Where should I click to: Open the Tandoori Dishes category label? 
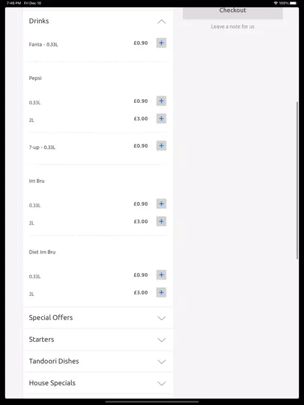click(54, 361)
